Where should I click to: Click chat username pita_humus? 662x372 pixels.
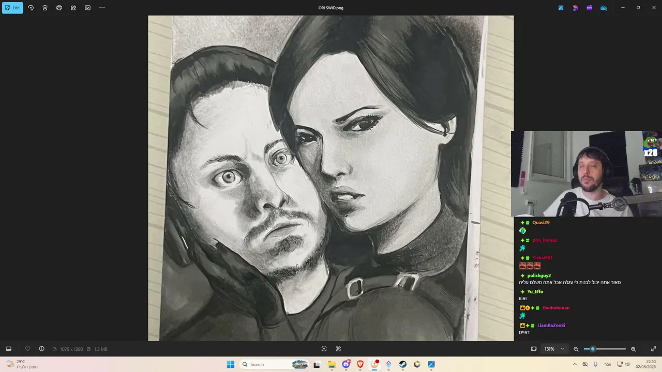pos(545,240)
